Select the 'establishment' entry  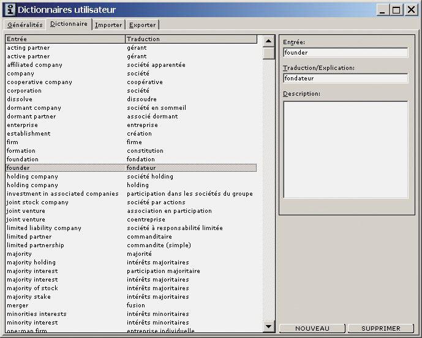(131, 134)
